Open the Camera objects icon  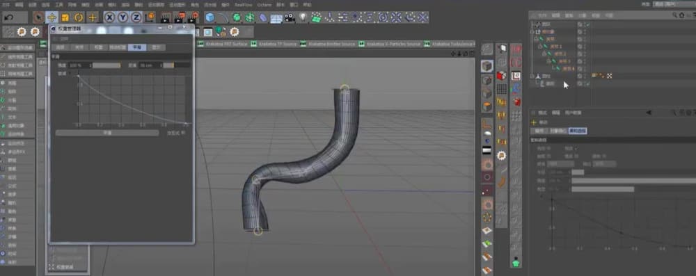point(290,18)
